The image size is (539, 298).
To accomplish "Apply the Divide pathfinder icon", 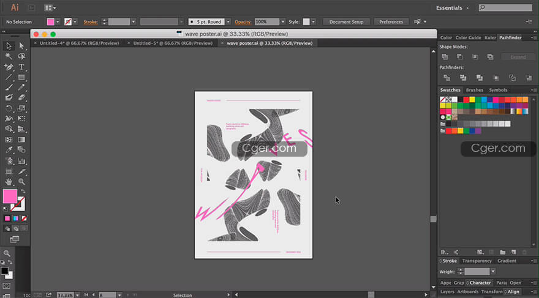I will coord(447,78).
